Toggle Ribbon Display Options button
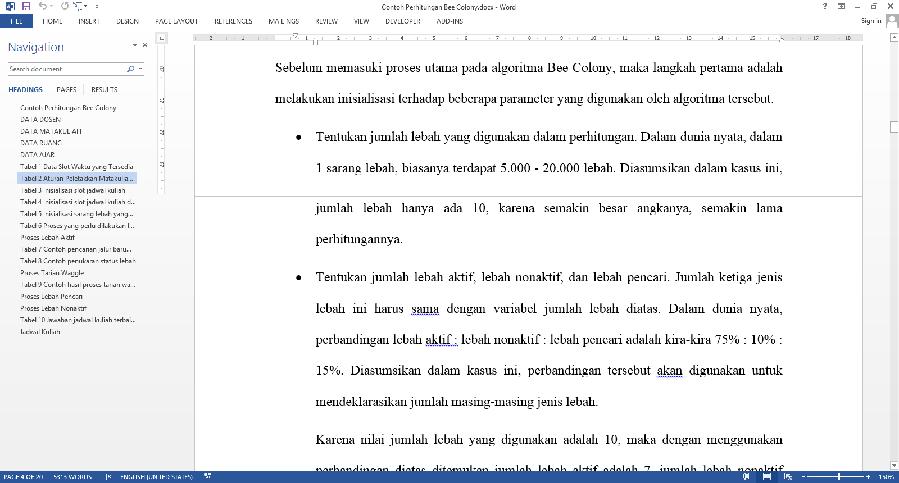 point(841,6)
